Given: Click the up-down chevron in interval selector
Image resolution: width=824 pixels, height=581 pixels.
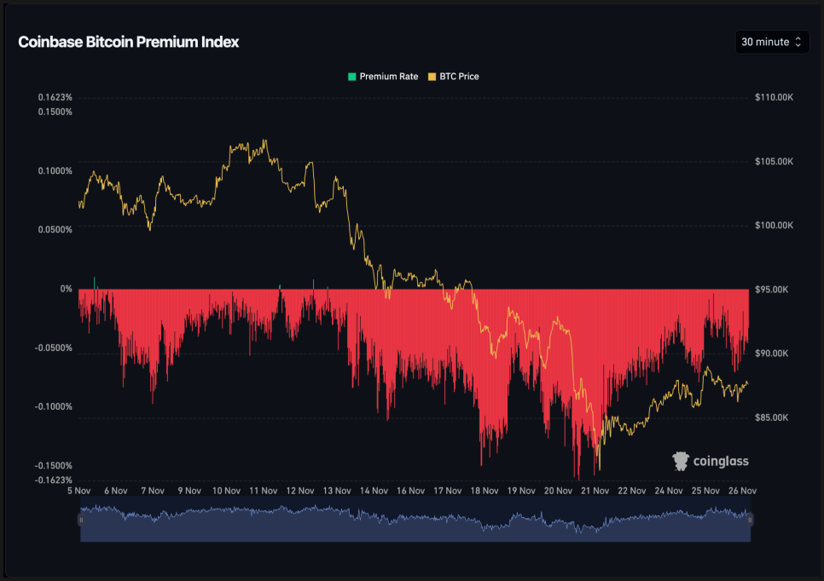Looking at the screenshot, I should pyautogui.click(x=798, y=42).
